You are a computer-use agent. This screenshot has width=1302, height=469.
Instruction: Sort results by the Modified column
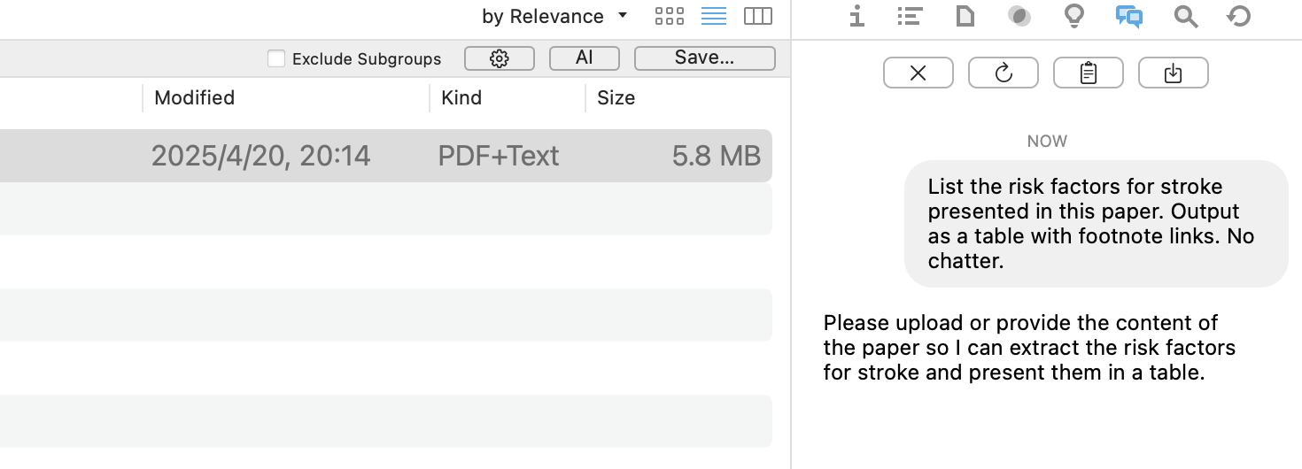point(195,97)
